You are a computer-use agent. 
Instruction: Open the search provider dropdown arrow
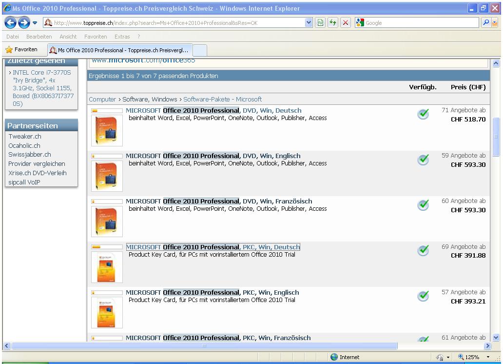pyautogui.click(x=495, y=23)
